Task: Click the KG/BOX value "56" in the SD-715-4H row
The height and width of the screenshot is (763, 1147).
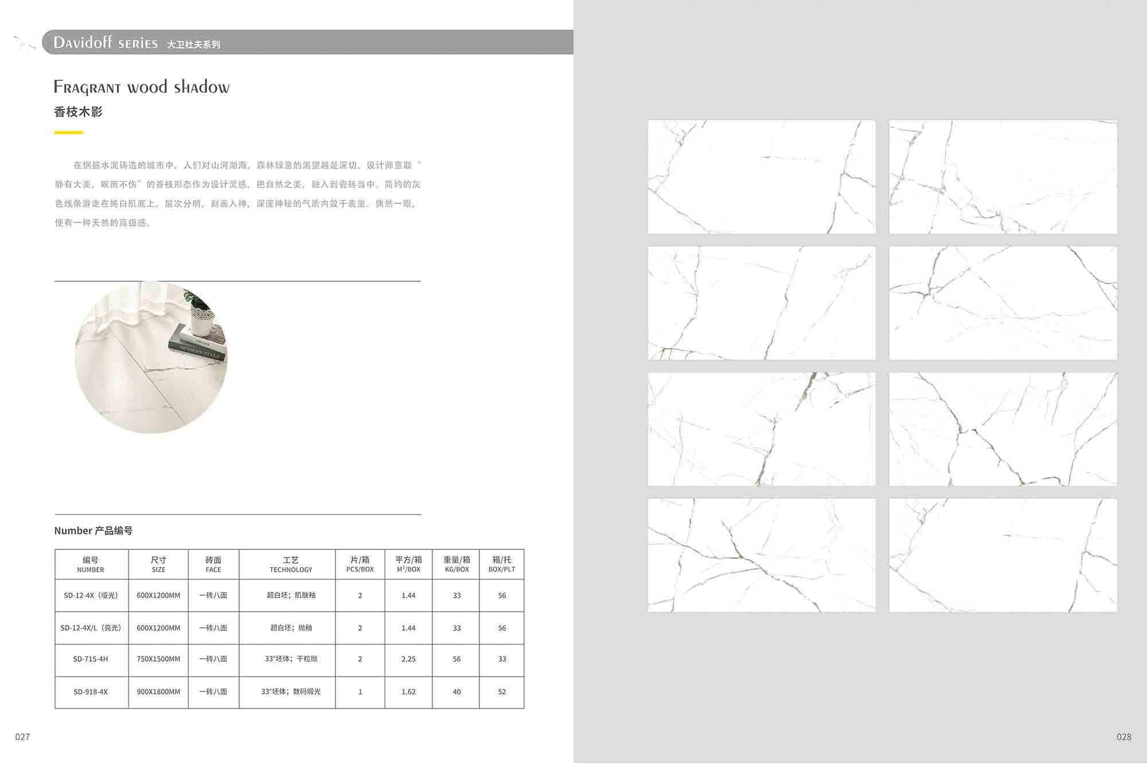Action: (x=457, y=659)
